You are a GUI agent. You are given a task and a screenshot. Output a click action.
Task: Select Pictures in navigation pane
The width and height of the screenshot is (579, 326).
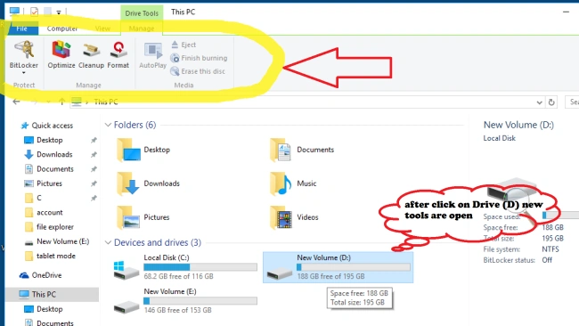point(49,183)
